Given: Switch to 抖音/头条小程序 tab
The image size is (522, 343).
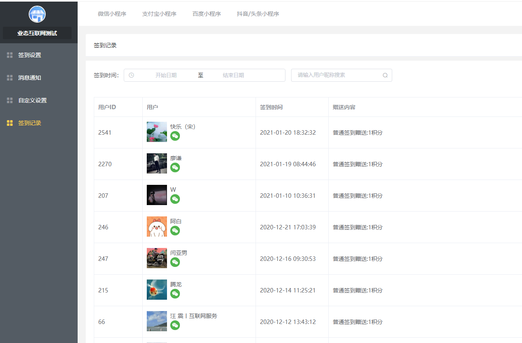Looking at the screenshot, I should click(258, 14).
